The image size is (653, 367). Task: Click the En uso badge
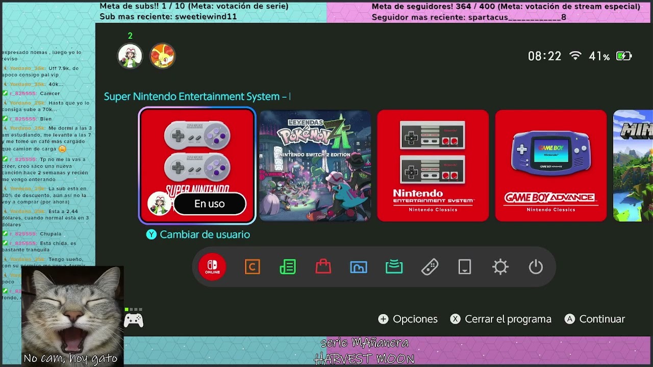(210, 204)
